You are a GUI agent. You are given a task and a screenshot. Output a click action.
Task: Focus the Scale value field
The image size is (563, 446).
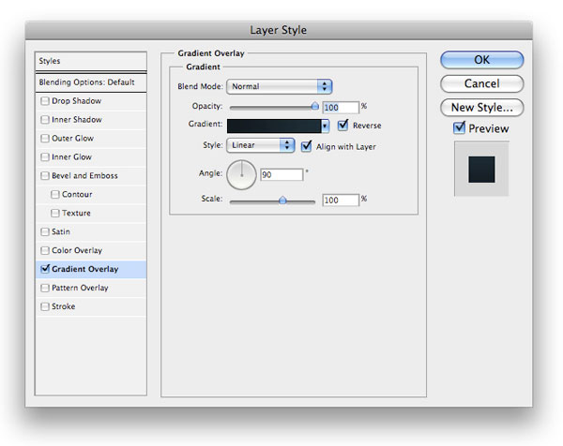pos(341,201)
